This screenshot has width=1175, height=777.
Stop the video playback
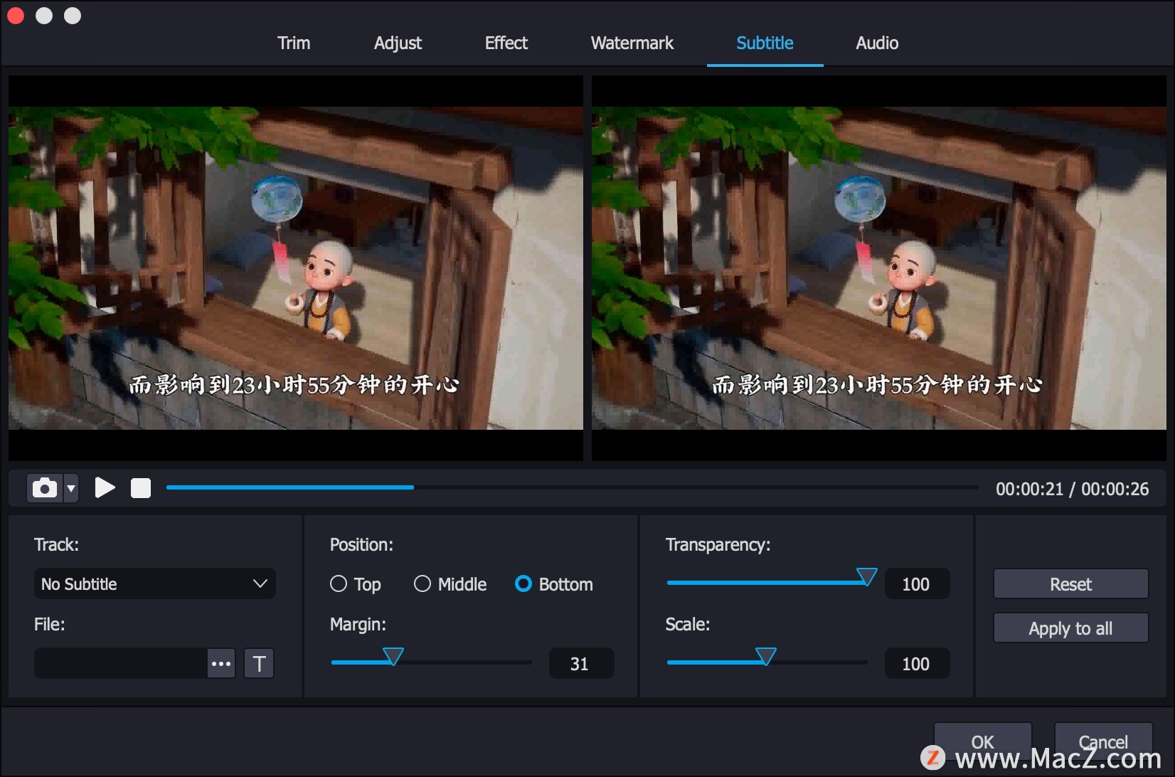(141, 488)
